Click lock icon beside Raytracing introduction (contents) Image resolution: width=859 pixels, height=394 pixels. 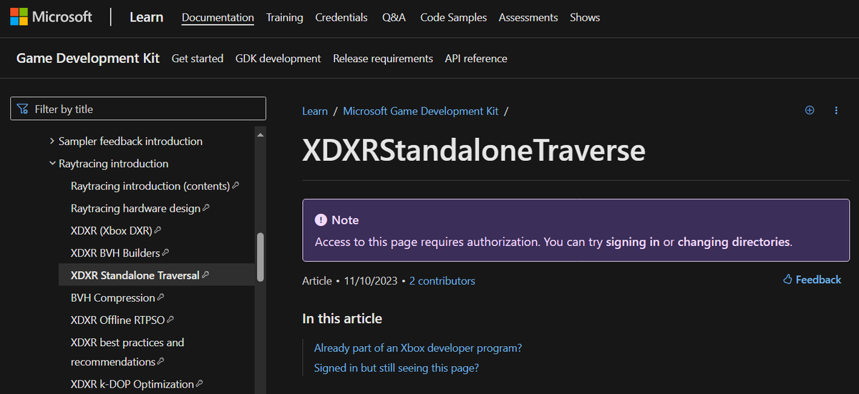236,185
